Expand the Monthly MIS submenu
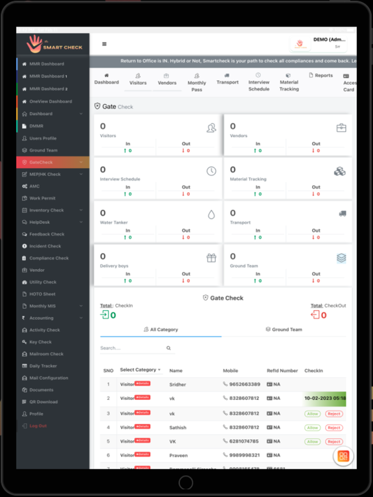This screenshot has height=497, width=373. [x=81, y=306]
